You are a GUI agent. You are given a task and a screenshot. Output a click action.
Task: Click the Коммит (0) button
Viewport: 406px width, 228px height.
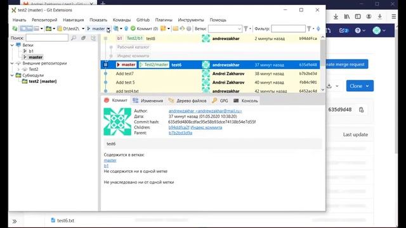pyautogui.click(x=144, y=28)
